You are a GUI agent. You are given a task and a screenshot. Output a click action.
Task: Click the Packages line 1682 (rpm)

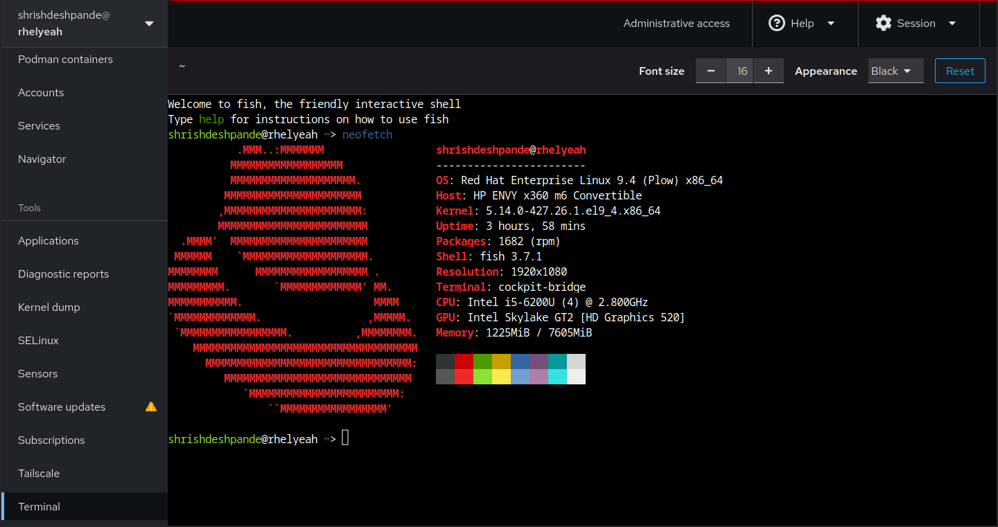click(498, 241)
